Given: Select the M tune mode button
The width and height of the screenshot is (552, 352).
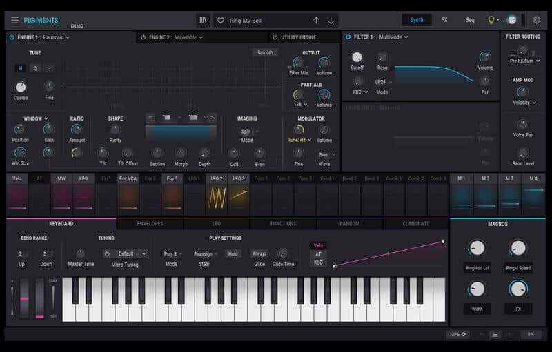Looking at the screenshot, I should coord(20,68).
